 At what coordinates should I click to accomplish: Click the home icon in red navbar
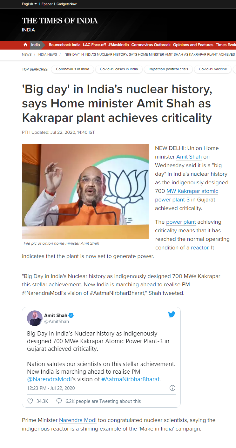coord(25,45)
